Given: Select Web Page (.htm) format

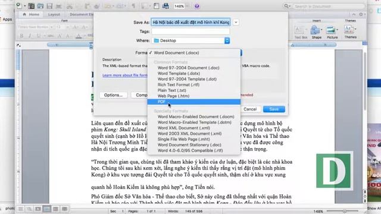Looking at the screenshot, I should pos(194,96).
